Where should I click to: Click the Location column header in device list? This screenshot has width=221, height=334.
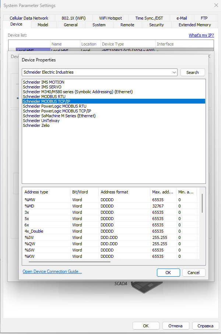coord(90,44)
